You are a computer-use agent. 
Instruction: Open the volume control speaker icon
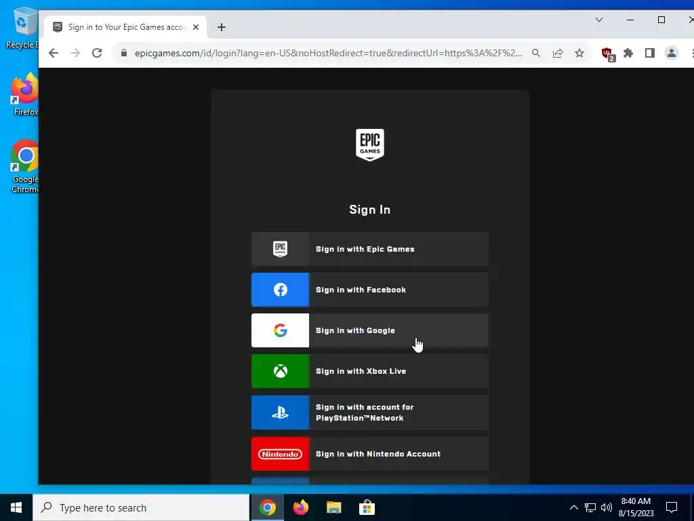pos(607,507)
